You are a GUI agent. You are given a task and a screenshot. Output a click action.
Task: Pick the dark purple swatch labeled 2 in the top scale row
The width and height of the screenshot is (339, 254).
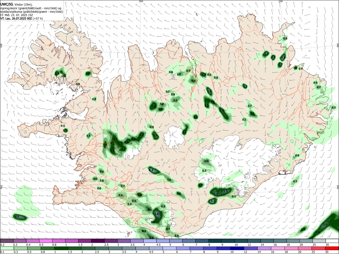pos(97,241)
